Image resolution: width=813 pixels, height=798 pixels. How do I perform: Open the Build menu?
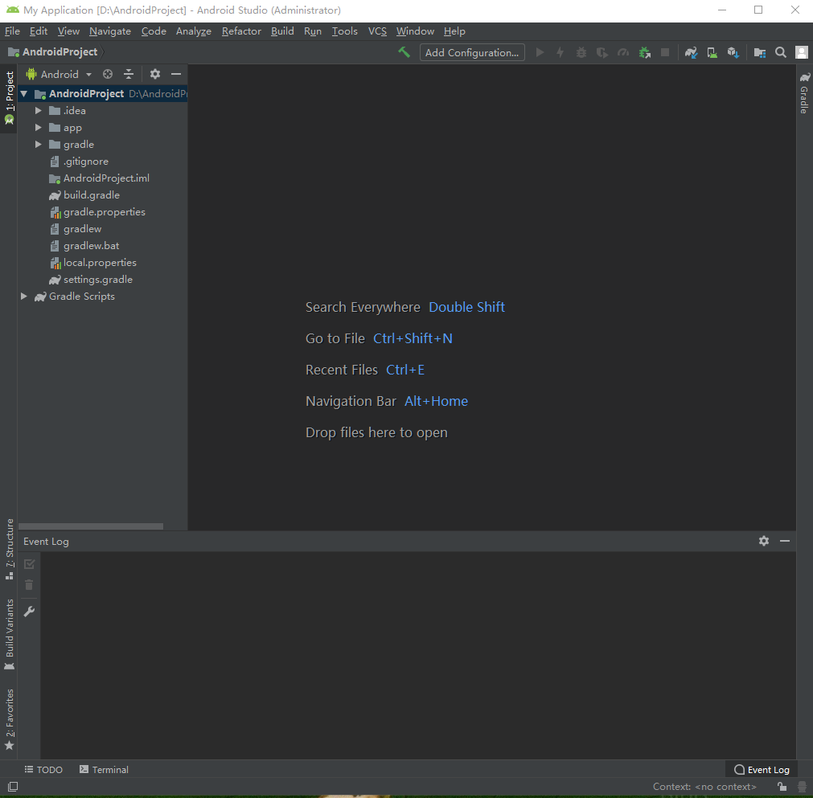282,31
